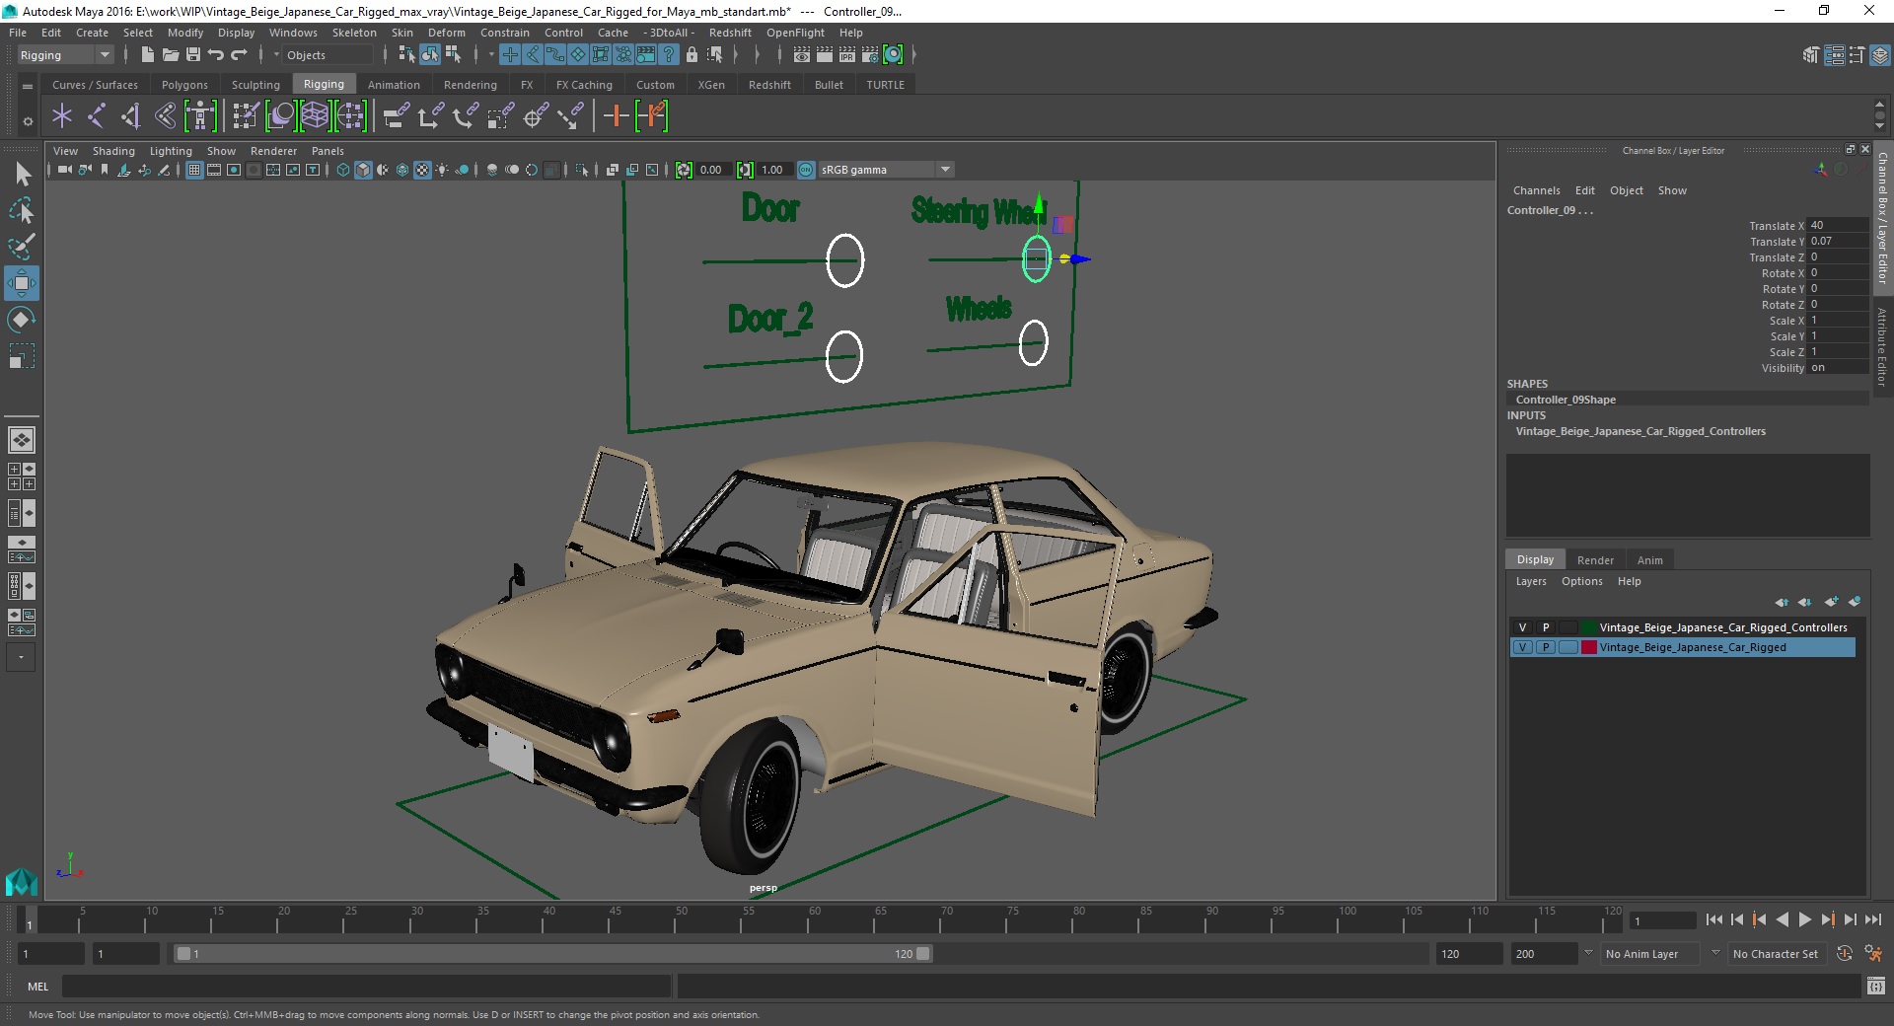This screenshot has width=1894, height=1026.
Task: Click the Bind Skin shelf icon
Action: coord(166,116)
